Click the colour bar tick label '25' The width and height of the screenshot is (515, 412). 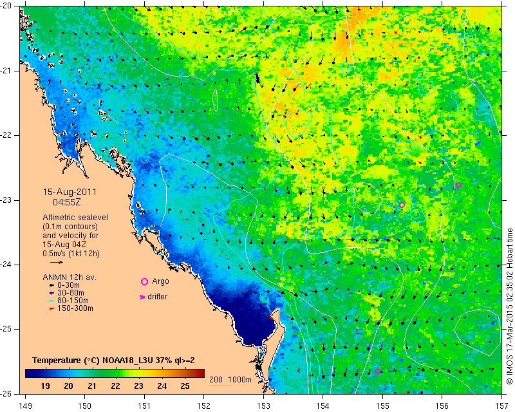coord(185,386)
